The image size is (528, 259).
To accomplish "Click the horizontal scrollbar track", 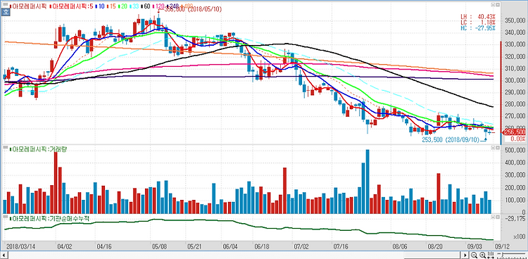I will tap(234, 255).
